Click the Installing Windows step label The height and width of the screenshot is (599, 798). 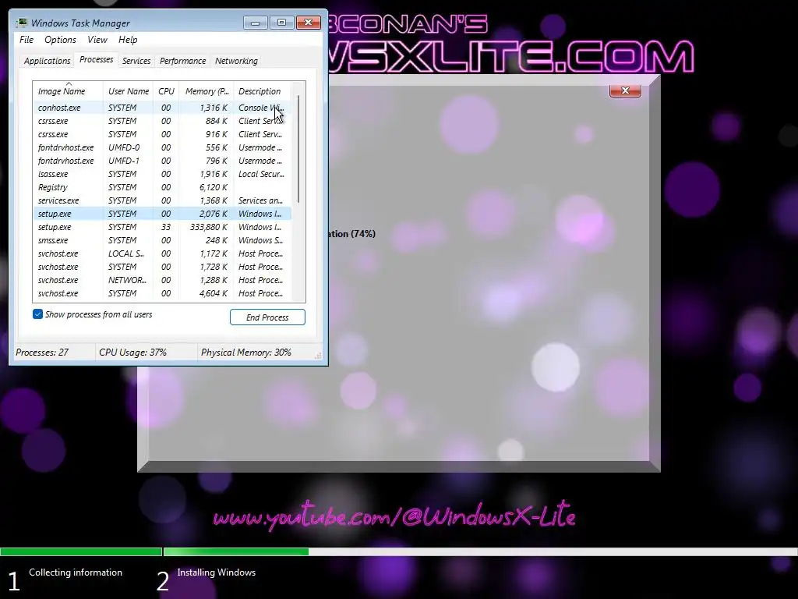tap(217, 572)
